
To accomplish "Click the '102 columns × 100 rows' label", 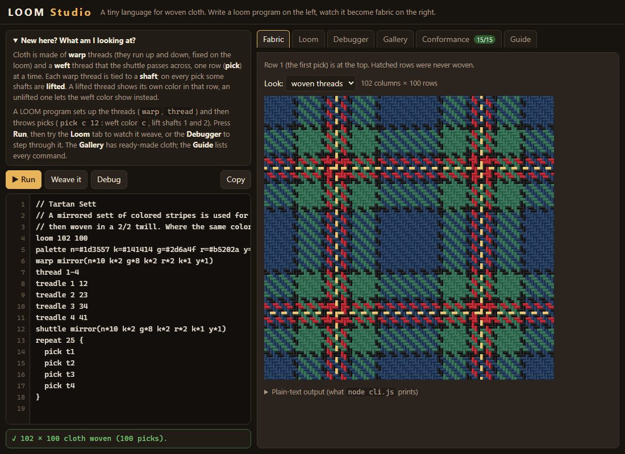I will tap(399, 83).
